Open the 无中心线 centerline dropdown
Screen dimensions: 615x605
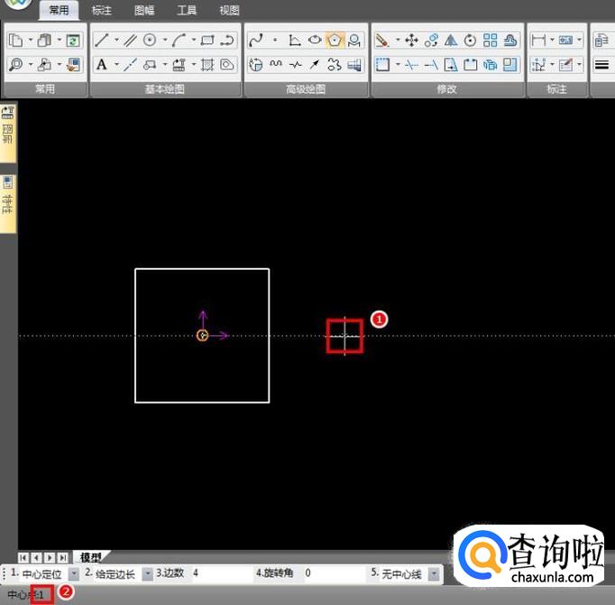point(434,573)
